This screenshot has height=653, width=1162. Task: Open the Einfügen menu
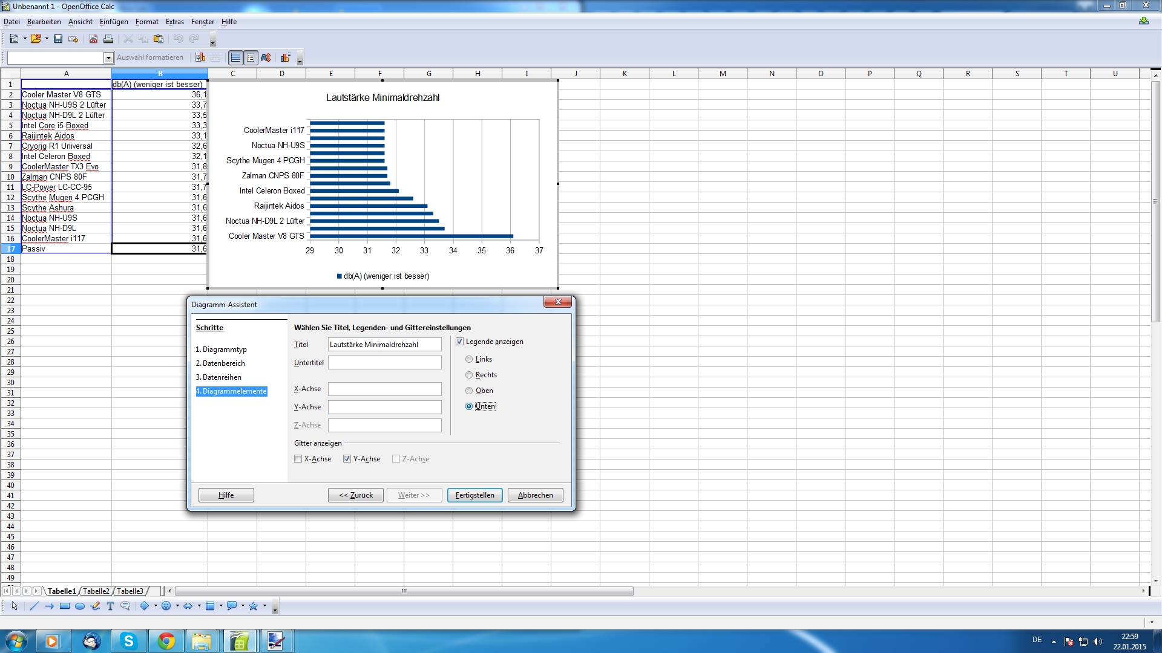point(114,22)
